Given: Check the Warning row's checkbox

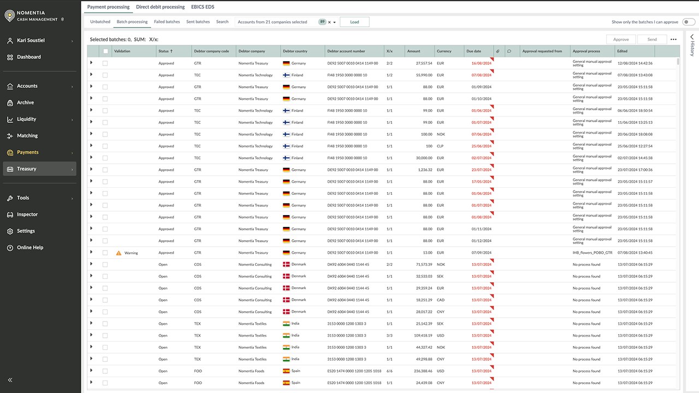Looking at the screenshot, I should point(105,253).
